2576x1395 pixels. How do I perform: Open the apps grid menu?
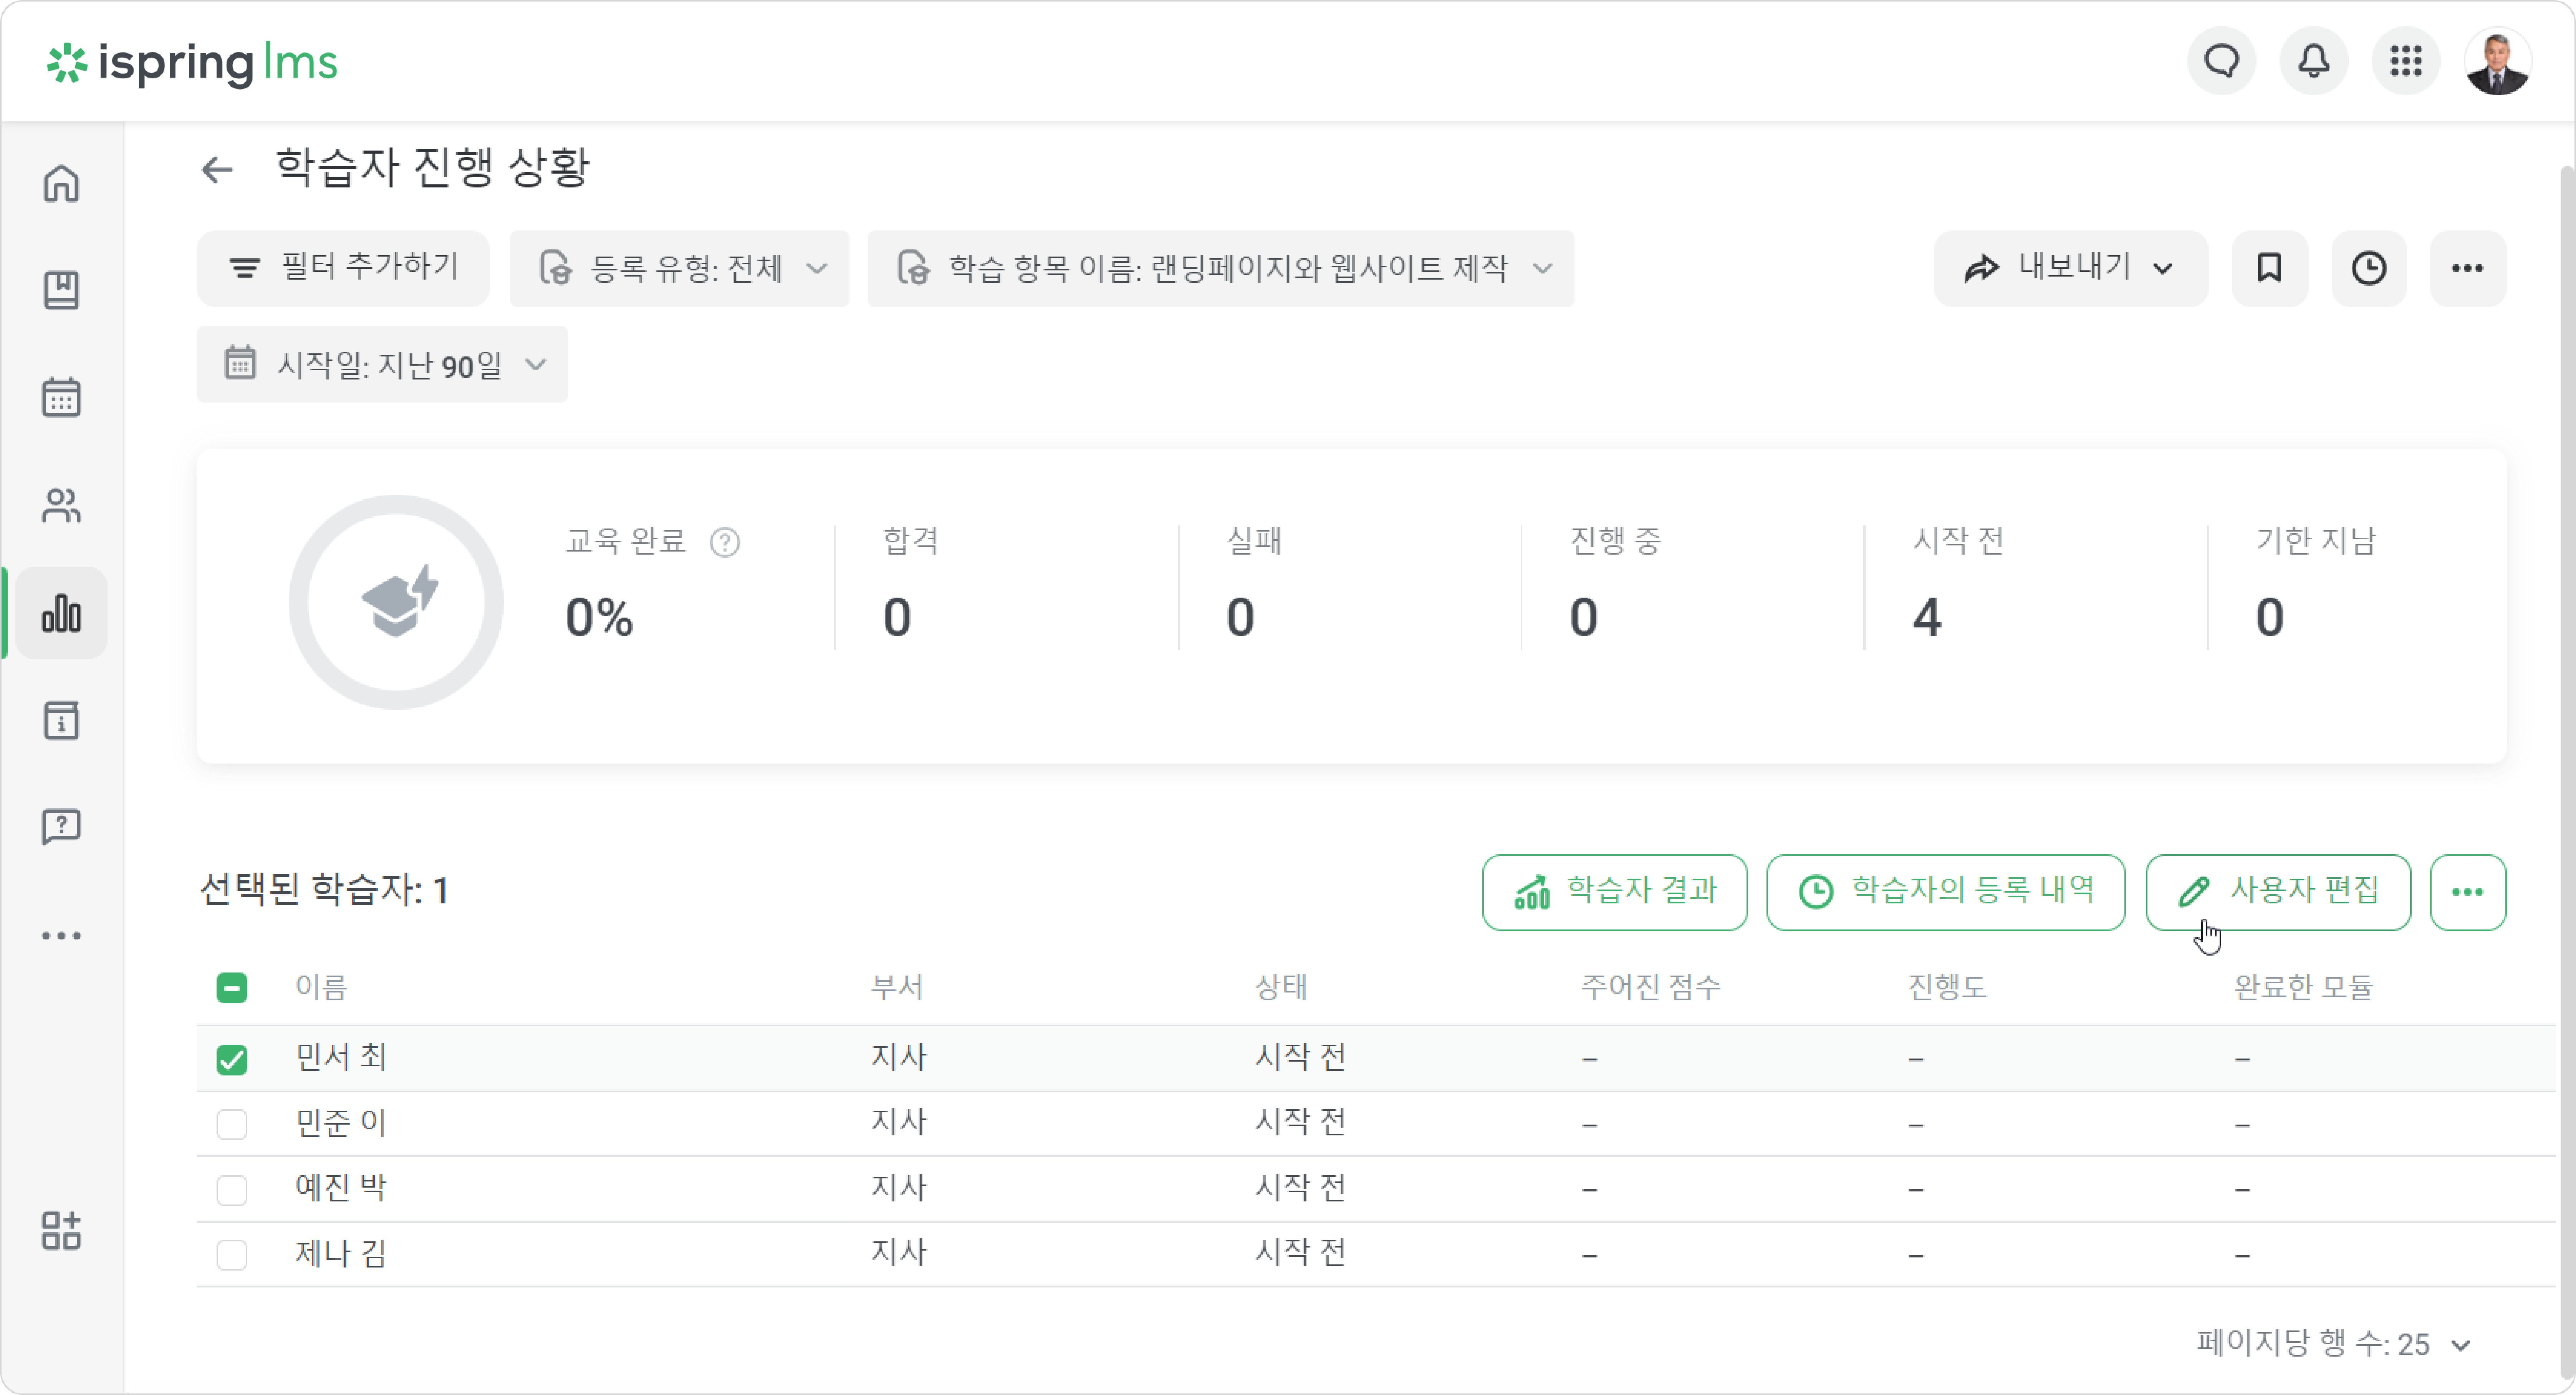[x=2405, y=62]
